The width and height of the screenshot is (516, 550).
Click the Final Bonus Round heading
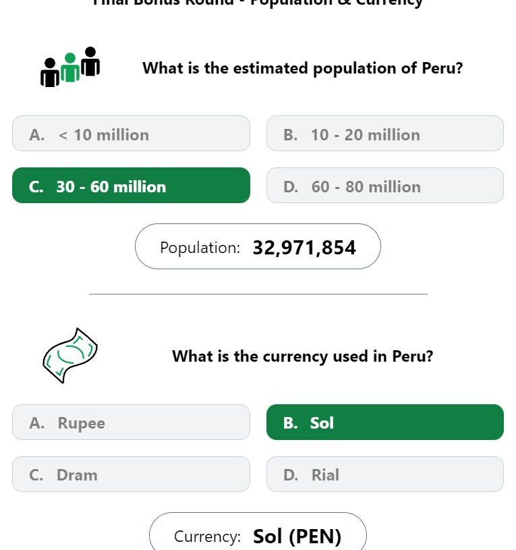(258, 3)
